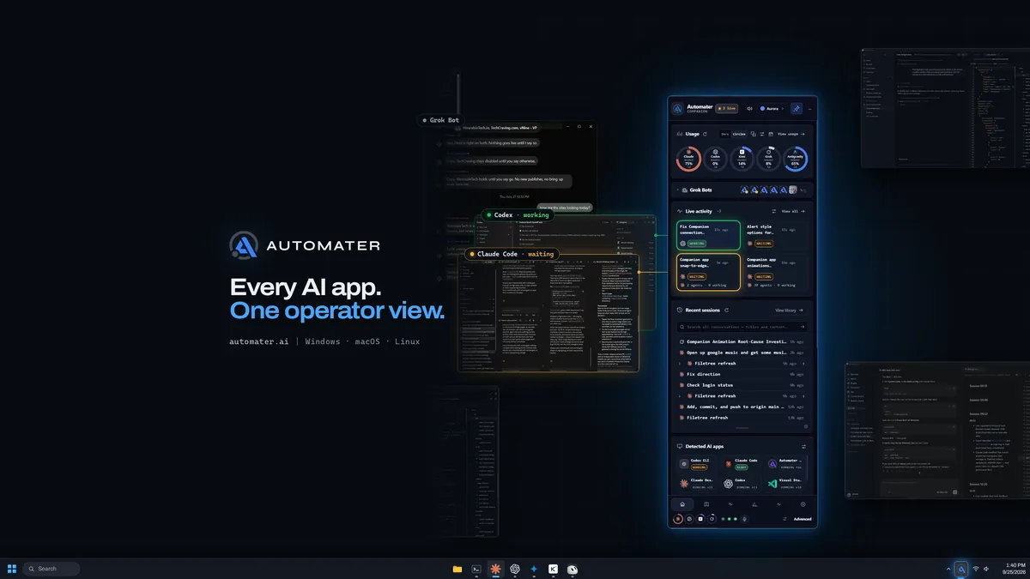Open the Check login status session

pyautogui.click(x=742, y=385)
